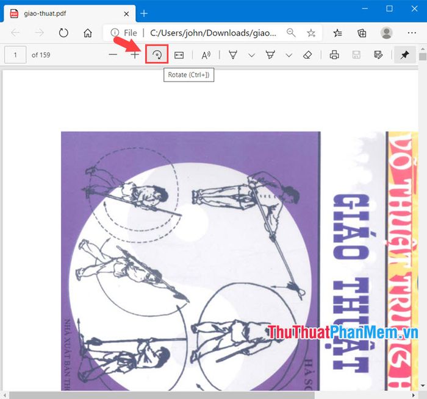Click the horizontal scrollbar right arrow

click(x=414, y=395)
